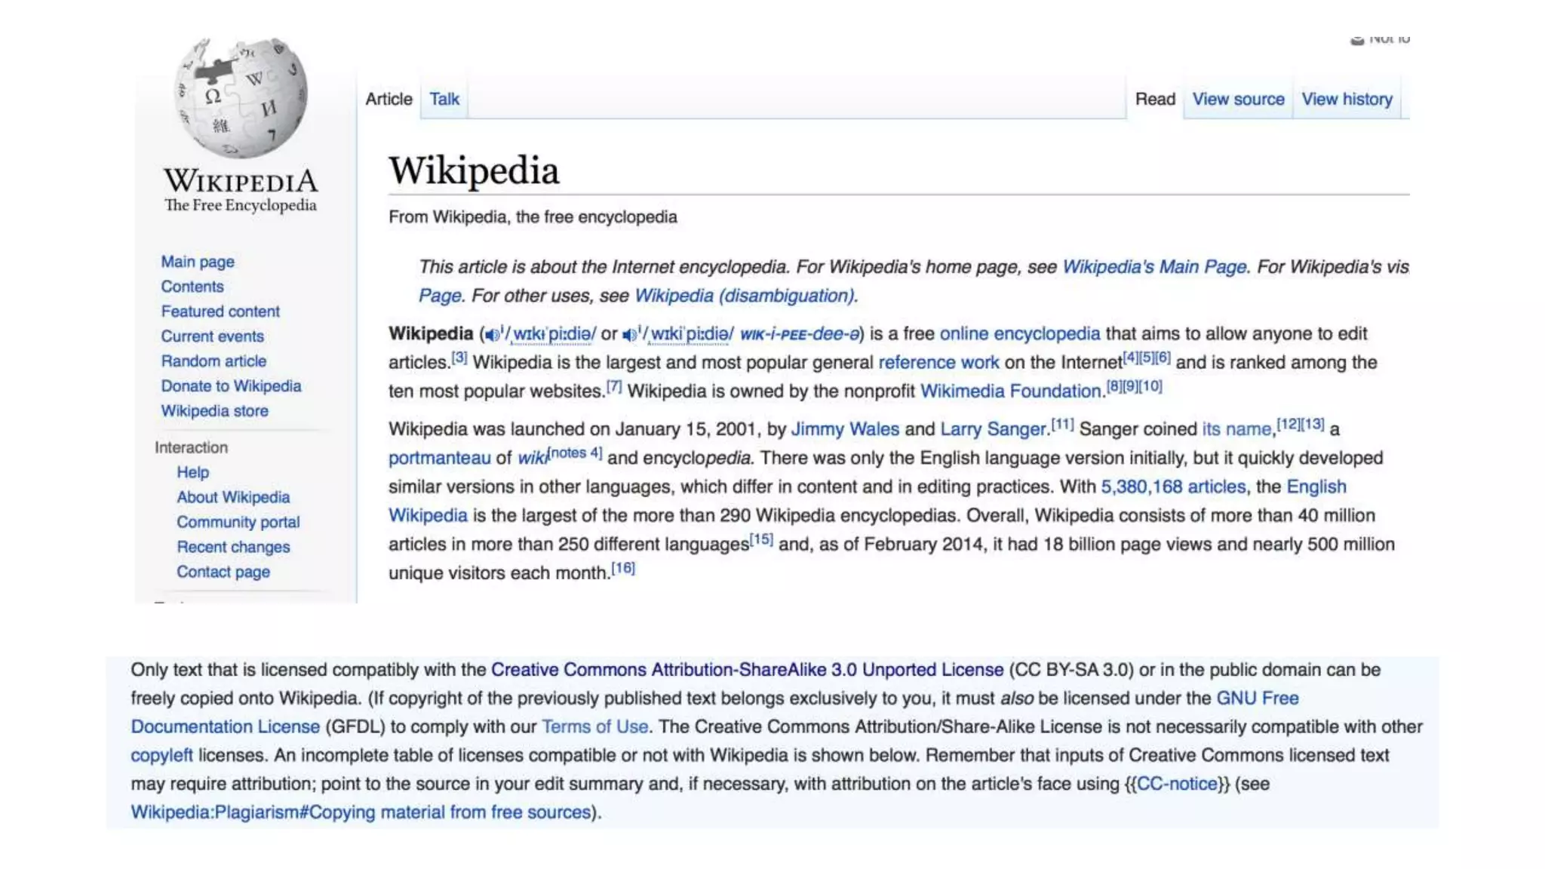The image size is (1545, 869).
Task: Play the second pronunciation audio speaker icon
Action: point(629,335)
